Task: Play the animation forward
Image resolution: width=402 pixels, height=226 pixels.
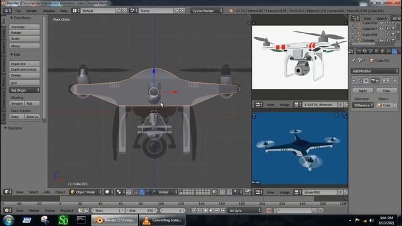Action: point(211,211)
